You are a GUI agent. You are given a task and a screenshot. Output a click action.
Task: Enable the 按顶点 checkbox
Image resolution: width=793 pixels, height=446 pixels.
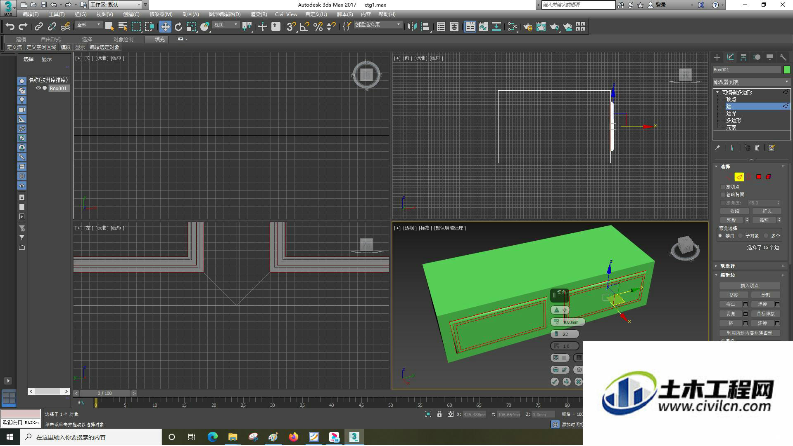pyautogui.click(x=723, y=187)
